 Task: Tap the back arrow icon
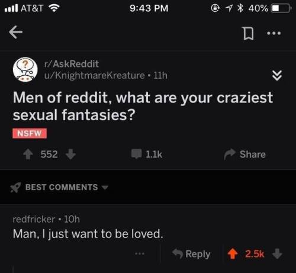(x=16, y=33)
